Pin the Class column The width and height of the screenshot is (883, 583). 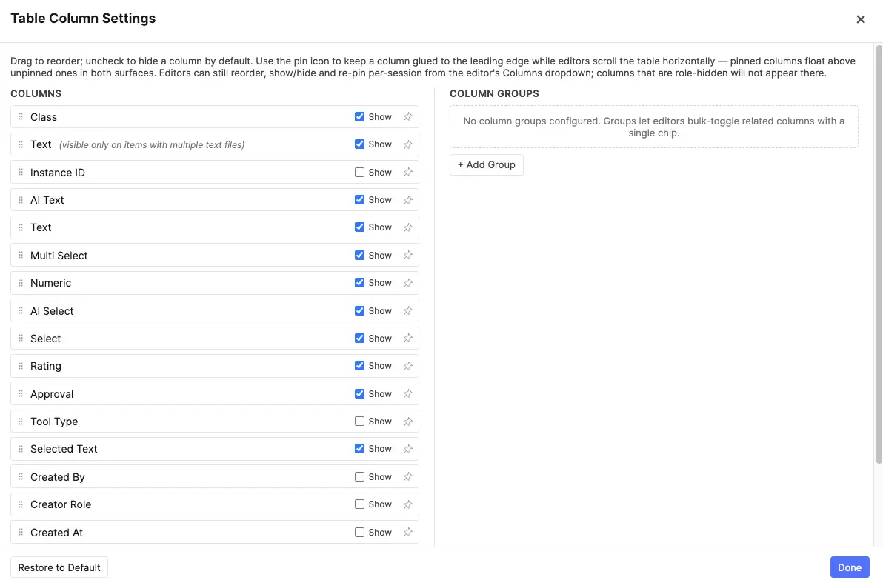point(407,116)
